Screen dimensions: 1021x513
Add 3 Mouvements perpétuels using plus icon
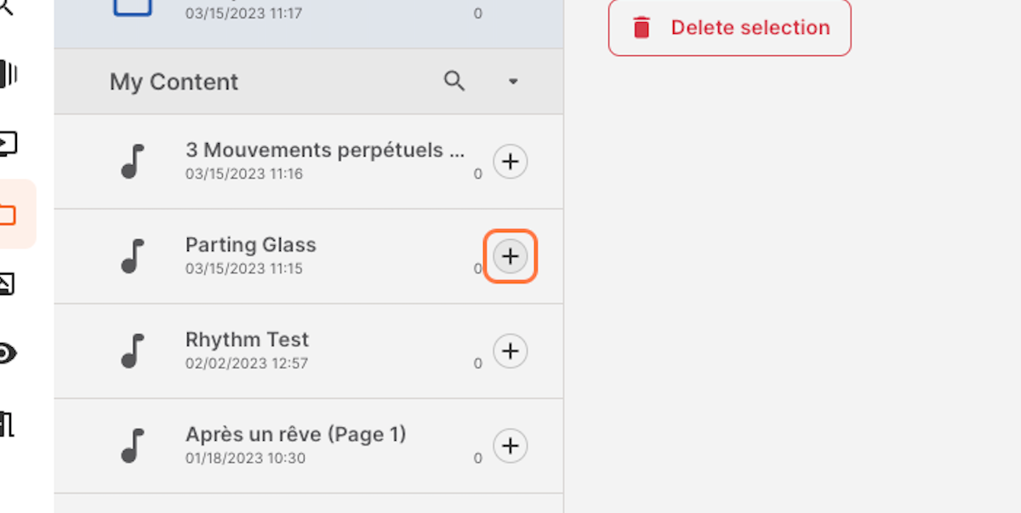510,162
